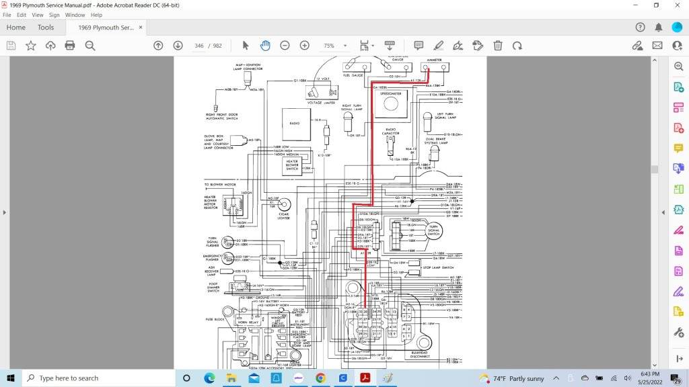Select the Hand pan tool
689x387 pixels.
(x=265, y=46)
